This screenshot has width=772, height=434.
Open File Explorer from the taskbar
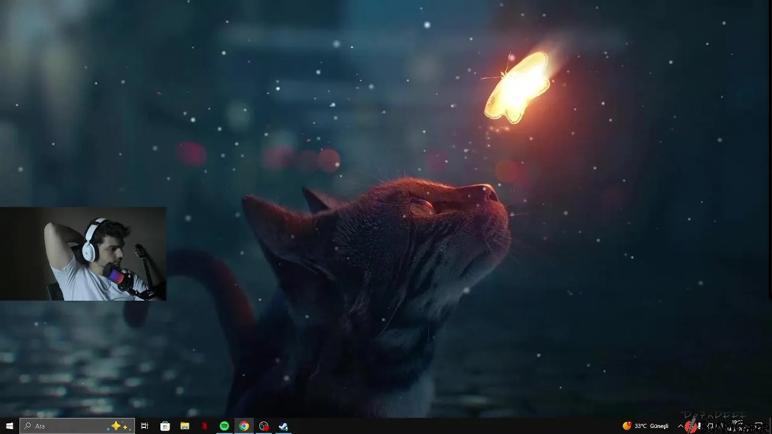point(185,426)
